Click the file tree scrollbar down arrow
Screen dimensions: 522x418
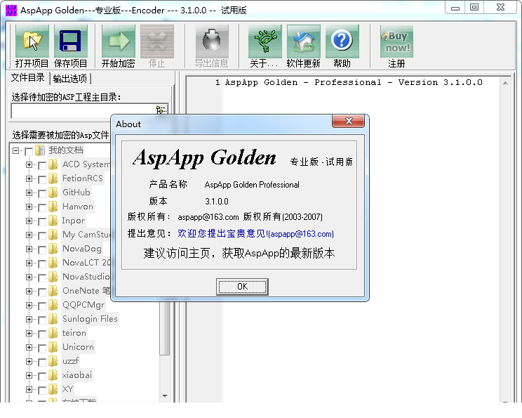click(x=165, y=396)
